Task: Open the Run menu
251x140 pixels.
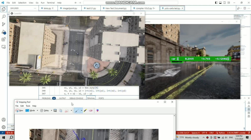Action: [x=43, y=3]
